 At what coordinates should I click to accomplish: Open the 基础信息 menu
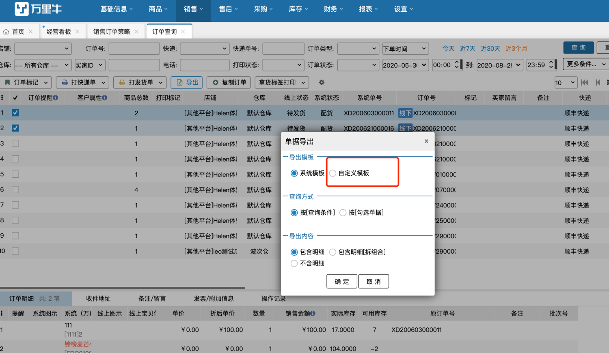tap(117, 9)
